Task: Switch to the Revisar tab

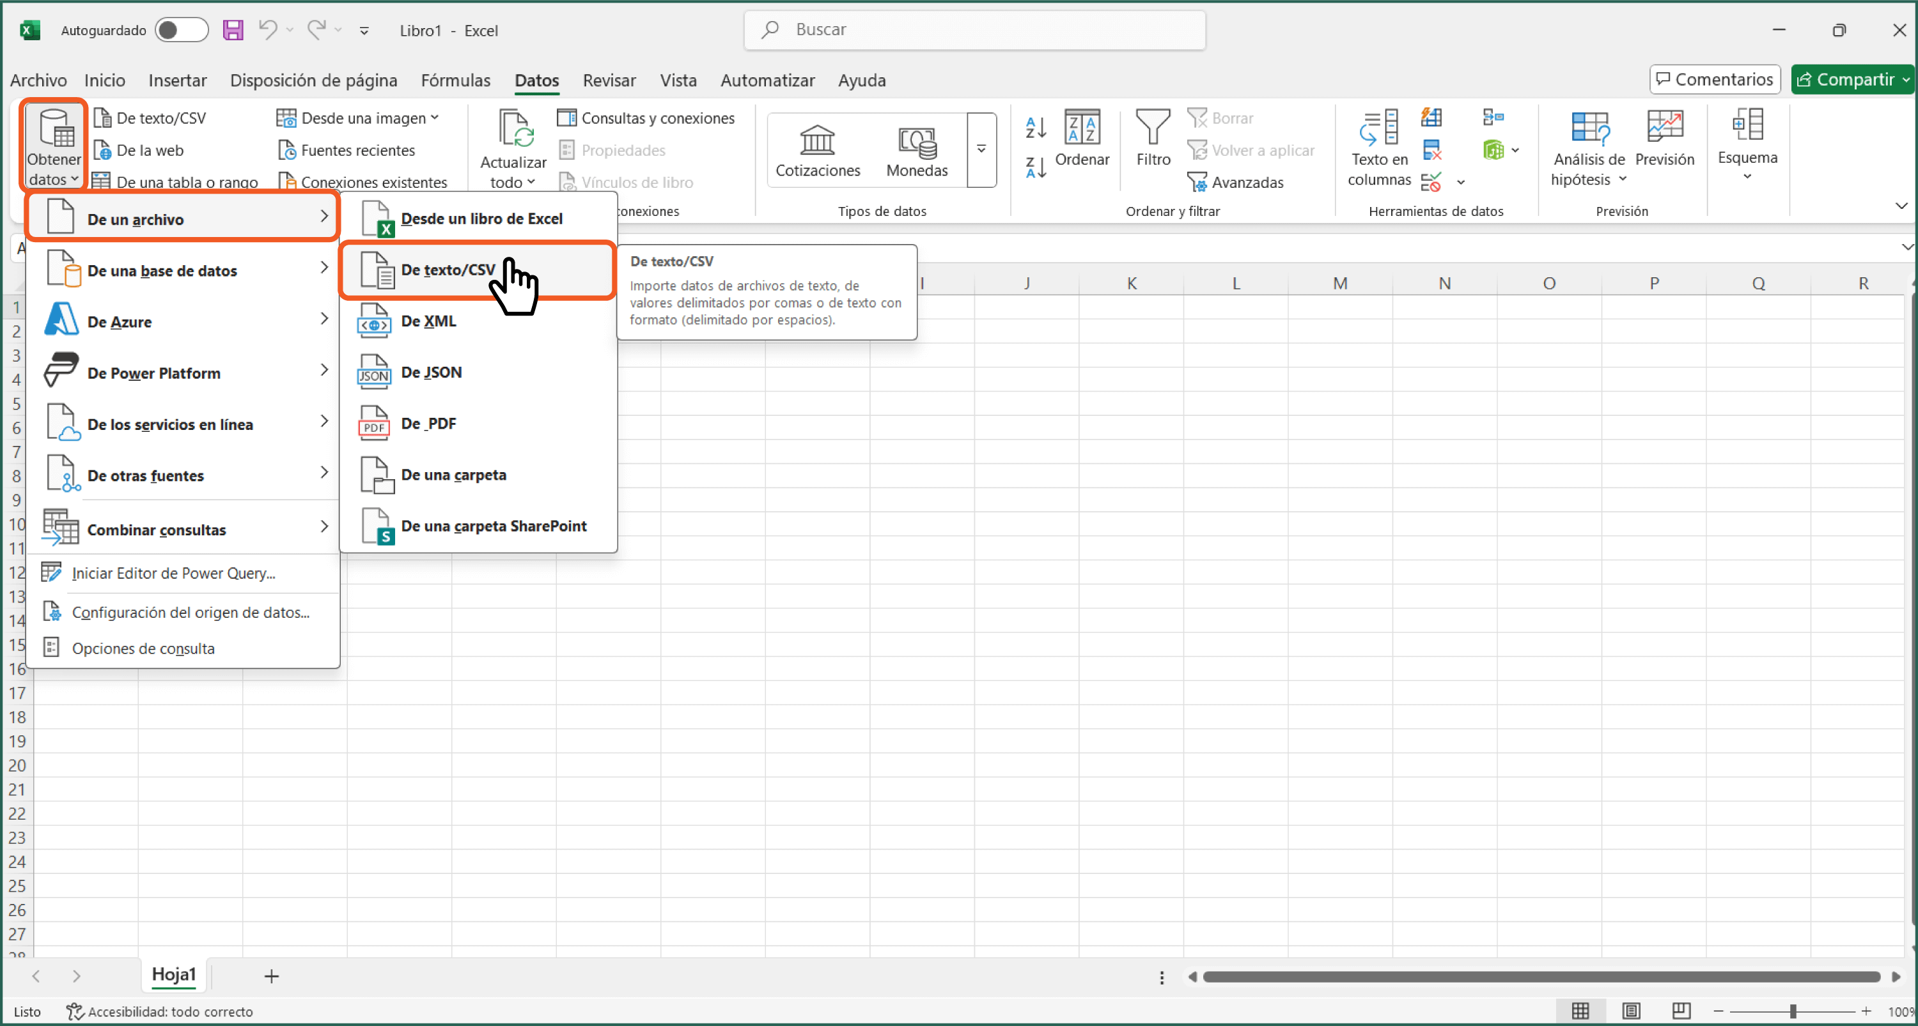Action: click(x=609, y=80)
